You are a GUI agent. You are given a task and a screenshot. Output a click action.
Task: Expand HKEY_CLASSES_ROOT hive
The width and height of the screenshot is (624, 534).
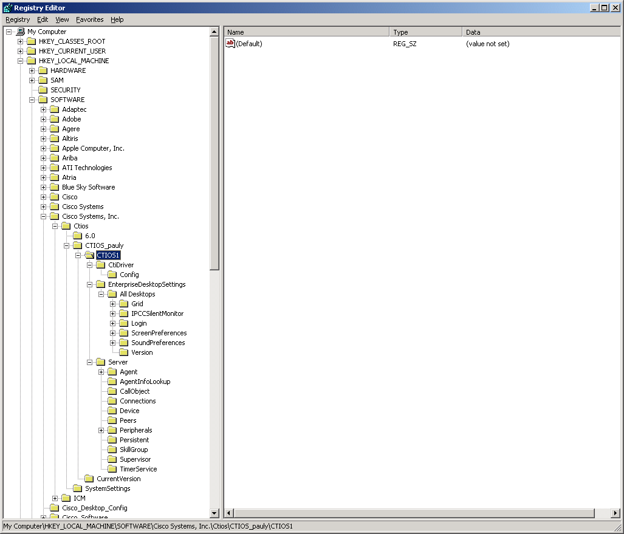point(20,41)
